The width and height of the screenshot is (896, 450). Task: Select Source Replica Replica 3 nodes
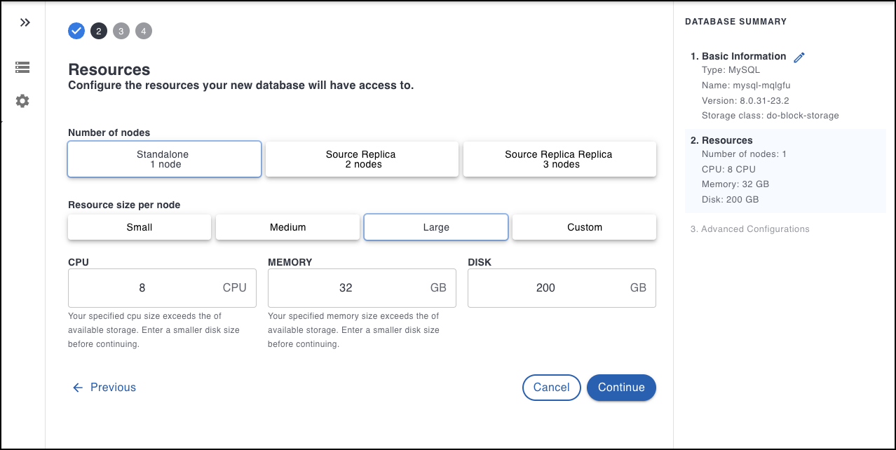pyautogui.click(x=559, y=159)
